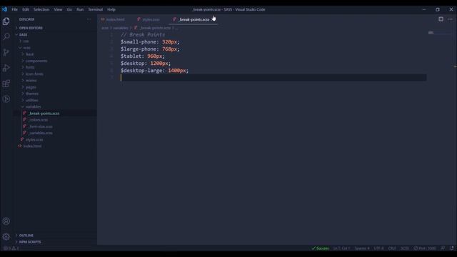Click the Sass icon of _colors.scss file

(25, 120)
